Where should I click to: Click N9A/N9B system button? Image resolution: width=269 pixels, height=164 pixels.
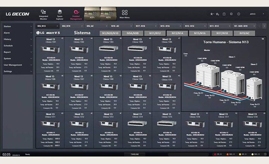[133, 33]
